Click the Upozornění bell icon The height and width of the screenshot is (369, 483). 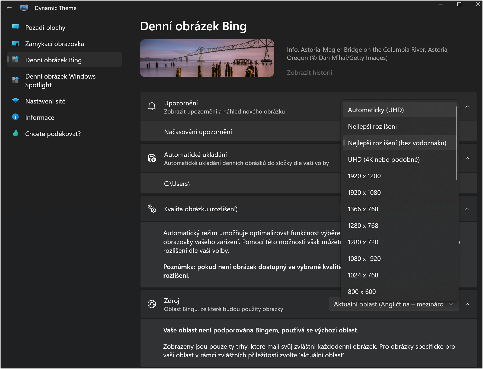click(x=152, y=106)
